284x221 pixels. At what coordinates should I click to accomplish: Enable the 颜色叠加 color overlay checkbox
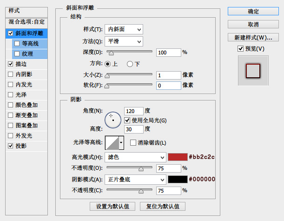(x=11, y=105)
